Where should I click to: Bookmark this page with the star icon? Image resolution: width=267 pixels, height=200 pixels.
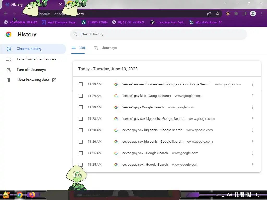[217, 14]
